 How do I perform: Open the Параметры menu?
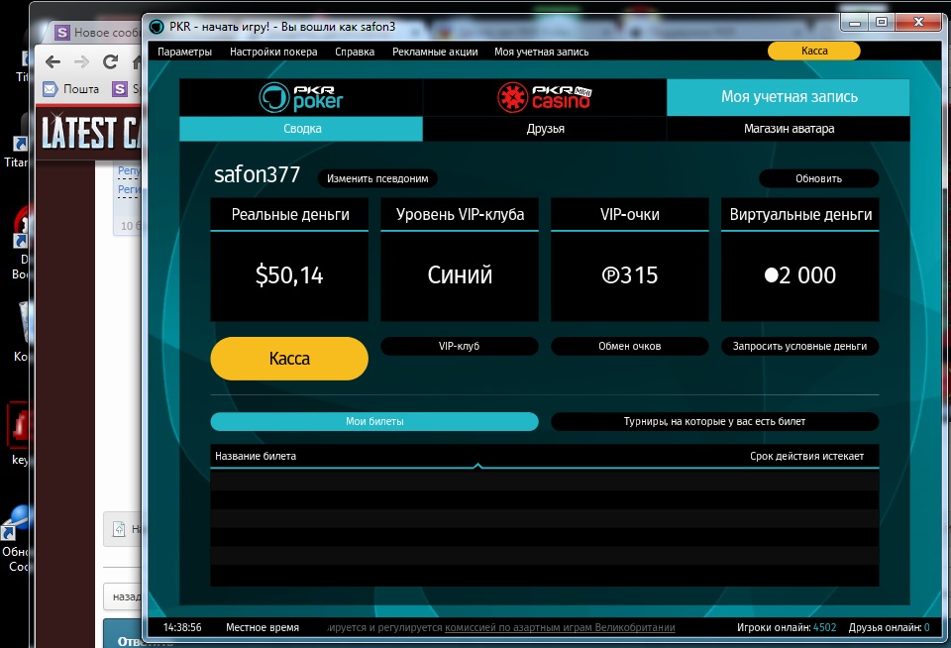pos(184,52)
